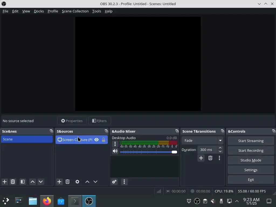Move source down arrow in Sources dock
This screenshot has width=276, height=207.
click(x=95, y=182)
